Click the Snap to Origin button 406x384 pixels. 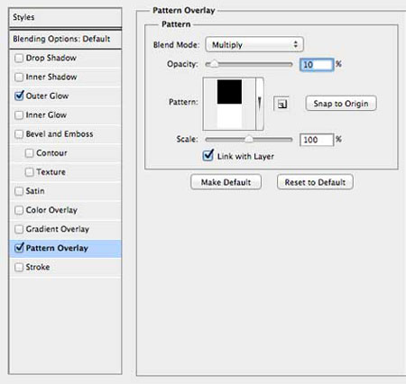pyautogui.click(x=341, y=104)
